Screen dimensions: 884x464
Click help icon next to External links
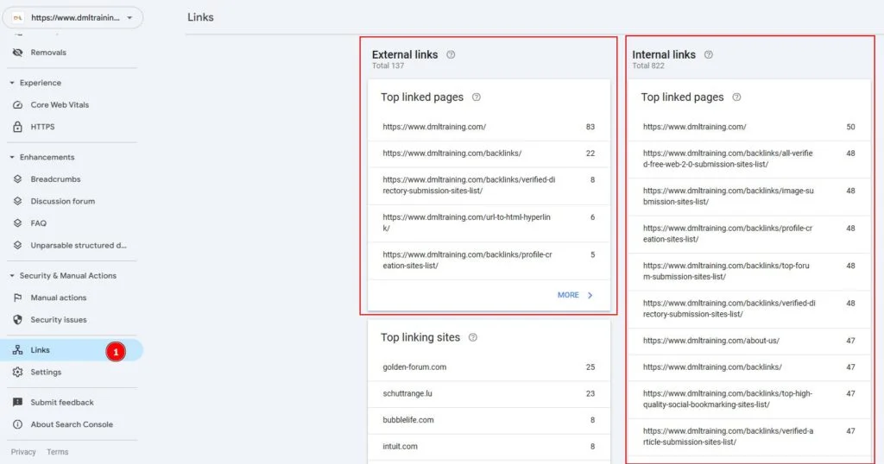[x=451, y=54]
